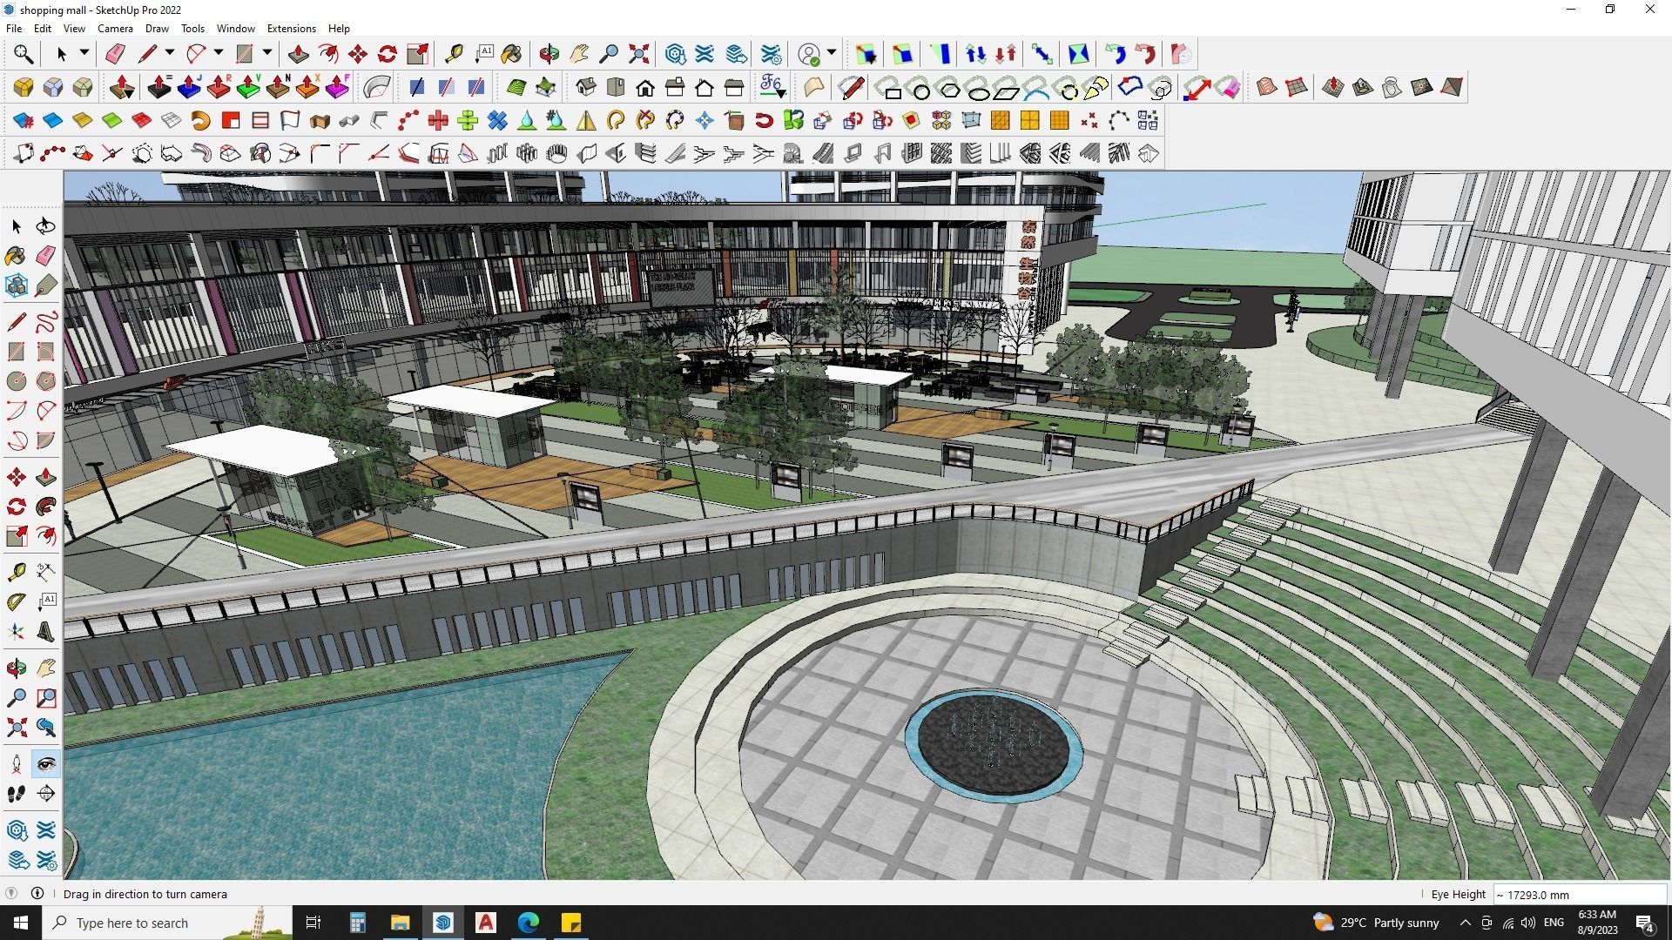Select the Push/Pull tool in top toolbar
This screenshot has height=940, width=1672.
pos(298,54)
